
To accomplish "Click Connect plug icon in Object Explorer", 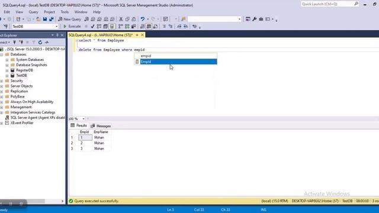I will 14,42.
